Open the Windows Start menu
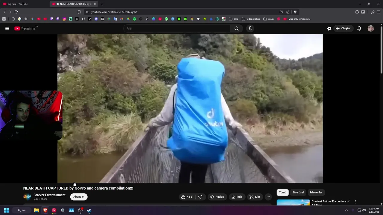This screenshot has width=383, height=215. tap(6, 210)
